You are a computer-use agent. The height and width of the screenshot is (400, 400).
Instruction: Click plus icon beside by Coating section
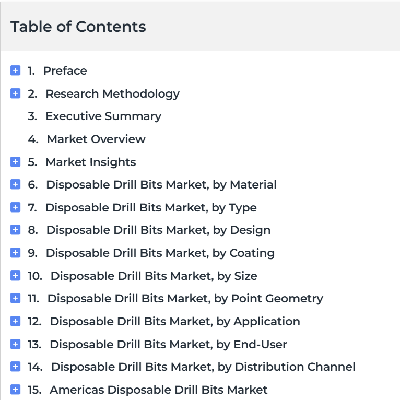point(15,253)
